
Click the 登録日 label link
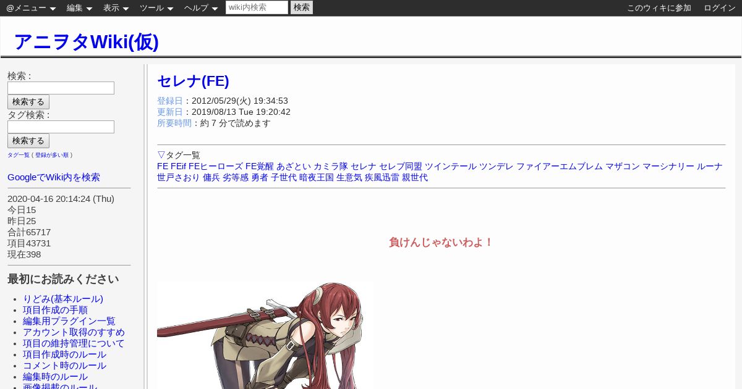pyautogui.click(x=170, y=101)
